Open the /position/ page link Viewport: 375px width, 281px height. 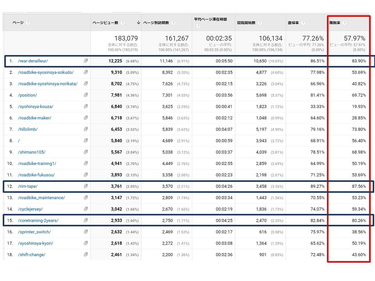click(x=27, y=95)
